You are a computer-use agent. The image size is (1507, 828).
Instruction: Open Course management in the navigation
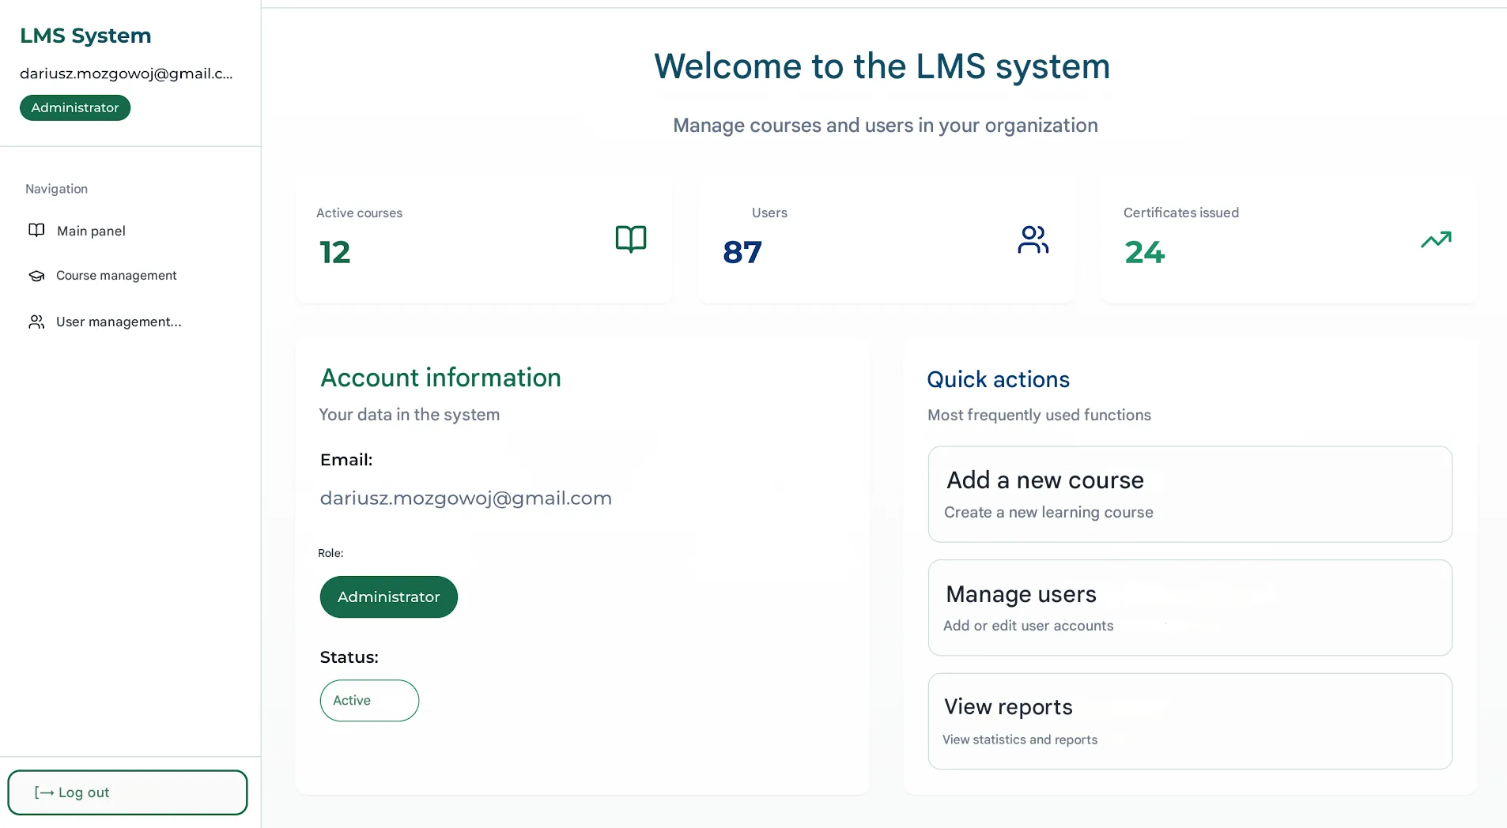115,275
